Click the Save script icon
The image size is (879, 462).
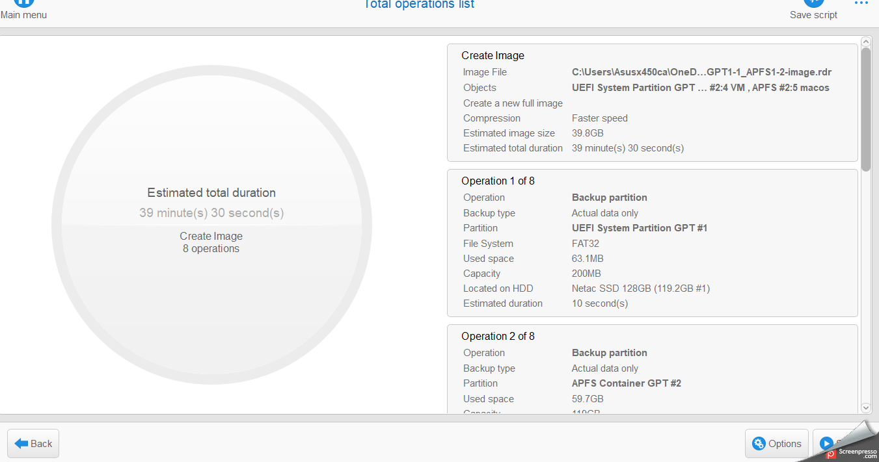pos(813,3)
